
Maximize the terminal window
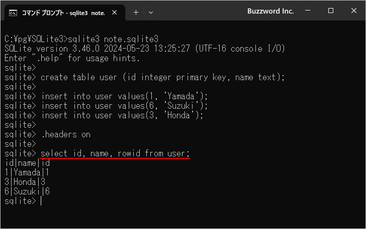tap(331, 11)
